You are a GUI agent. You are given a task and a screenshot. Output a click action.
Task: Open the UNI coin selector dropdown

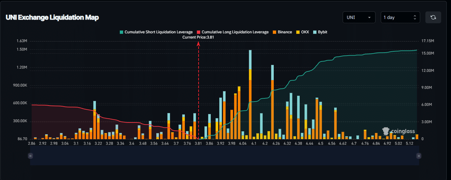pos(359,17)
